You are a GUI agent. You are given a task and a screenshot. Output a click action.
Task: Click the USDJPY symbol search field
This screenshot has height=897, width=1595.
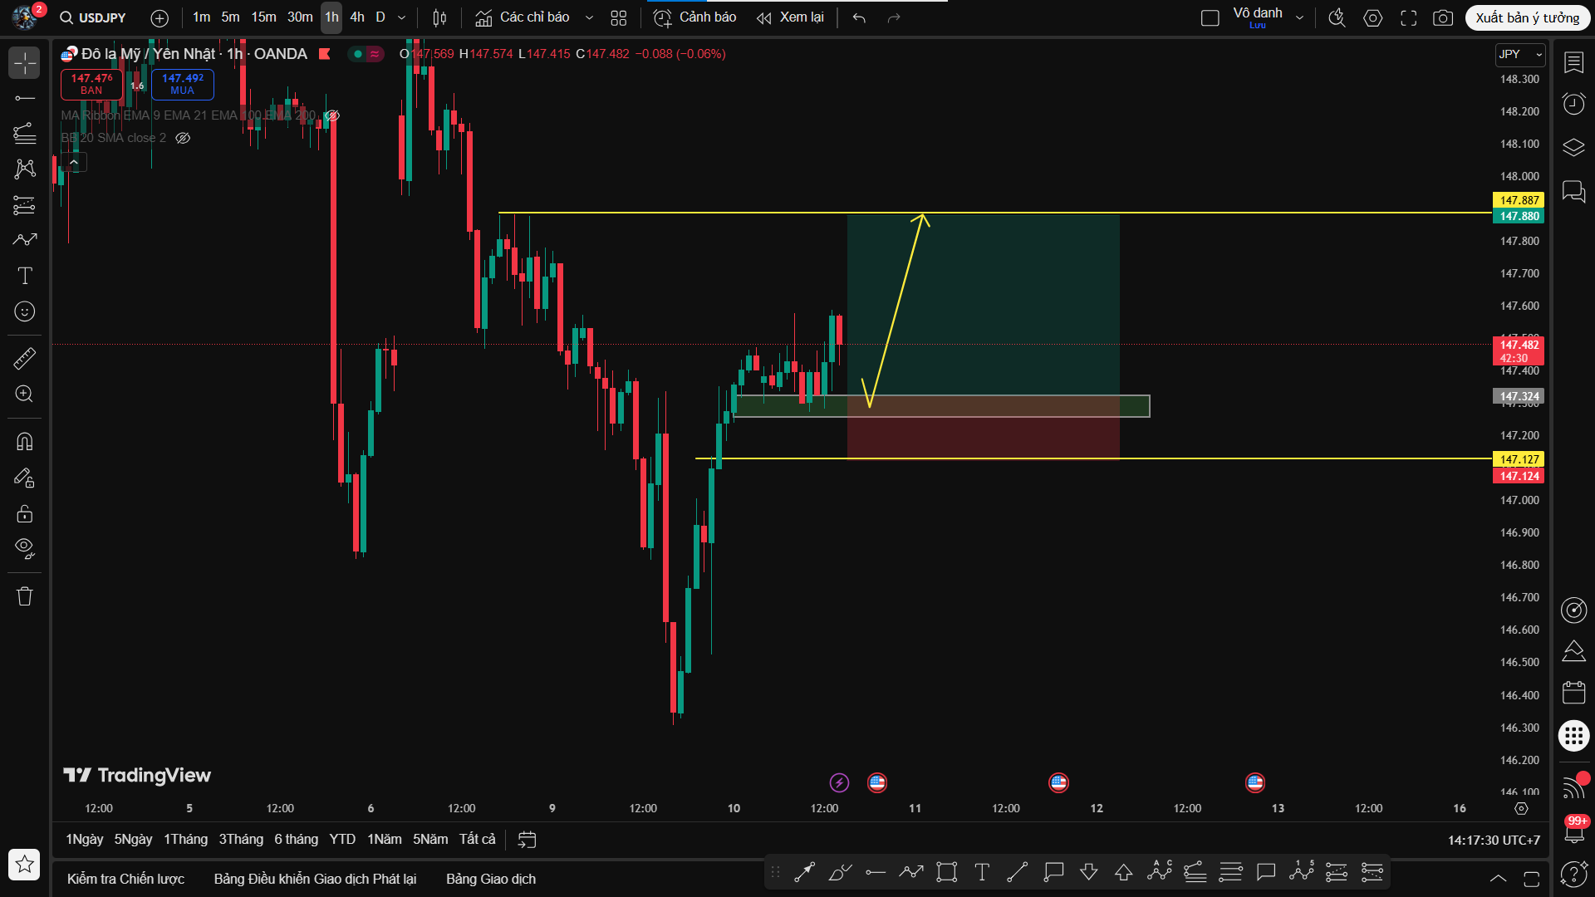pyautogui.click(x=92, y=17)
